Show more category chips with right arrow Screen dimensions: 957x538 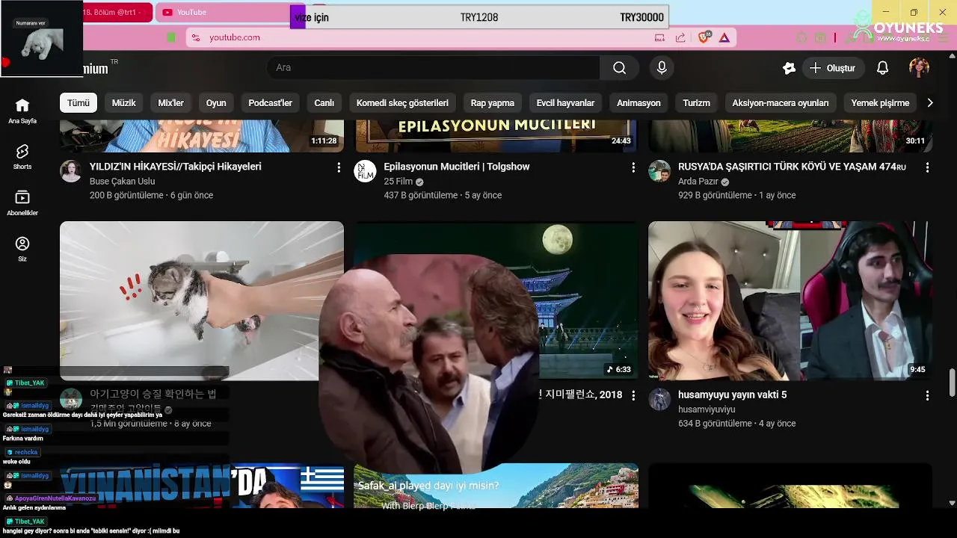tap(930, 103)
